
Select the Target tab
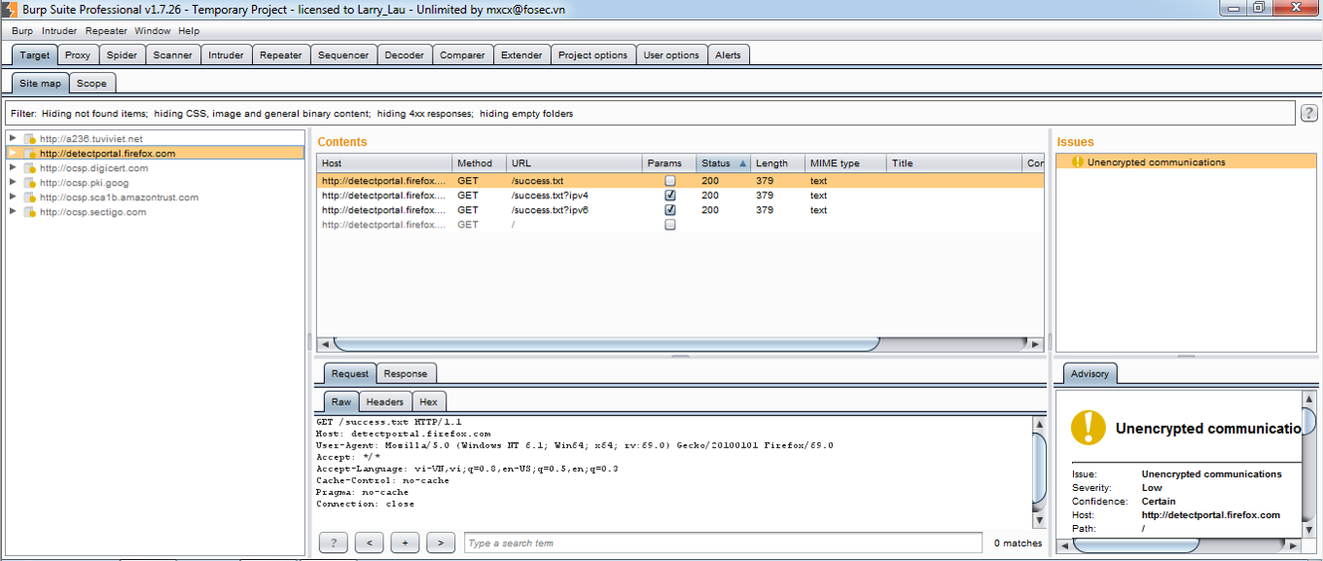click(35, 55)
